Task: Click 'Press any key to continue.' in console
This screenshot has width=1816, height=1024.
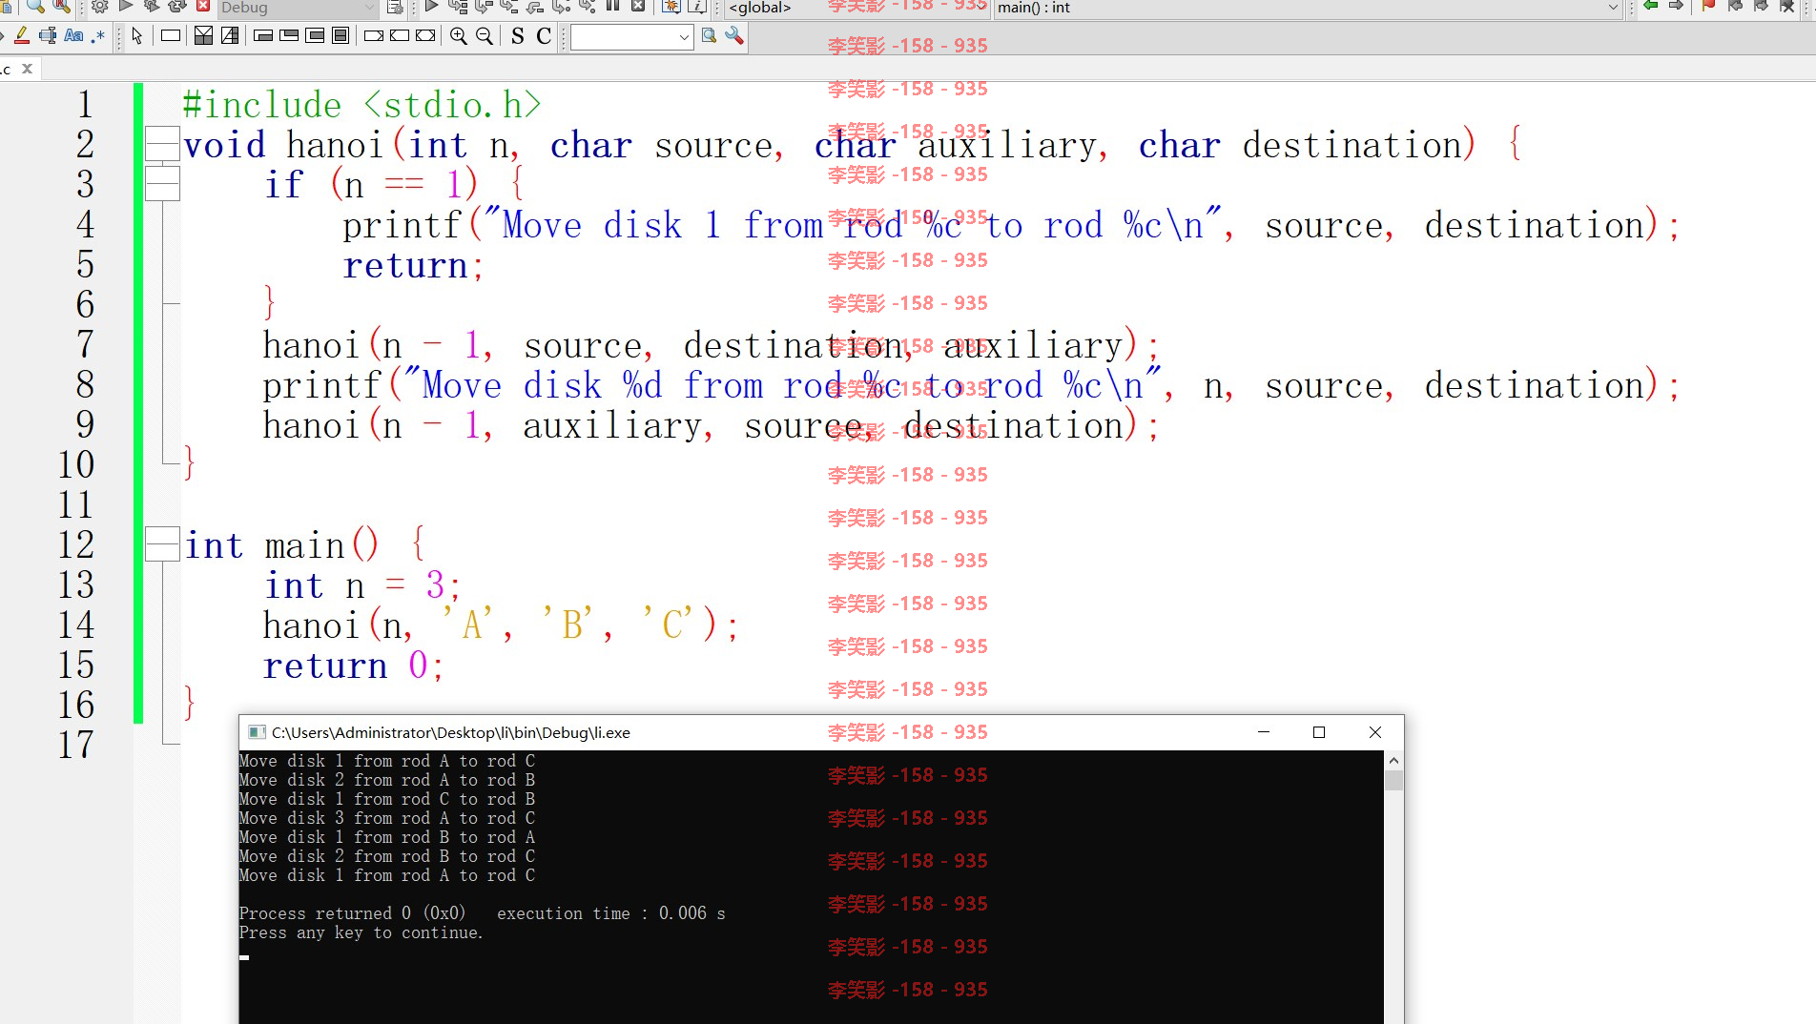Action: [361, 932]
